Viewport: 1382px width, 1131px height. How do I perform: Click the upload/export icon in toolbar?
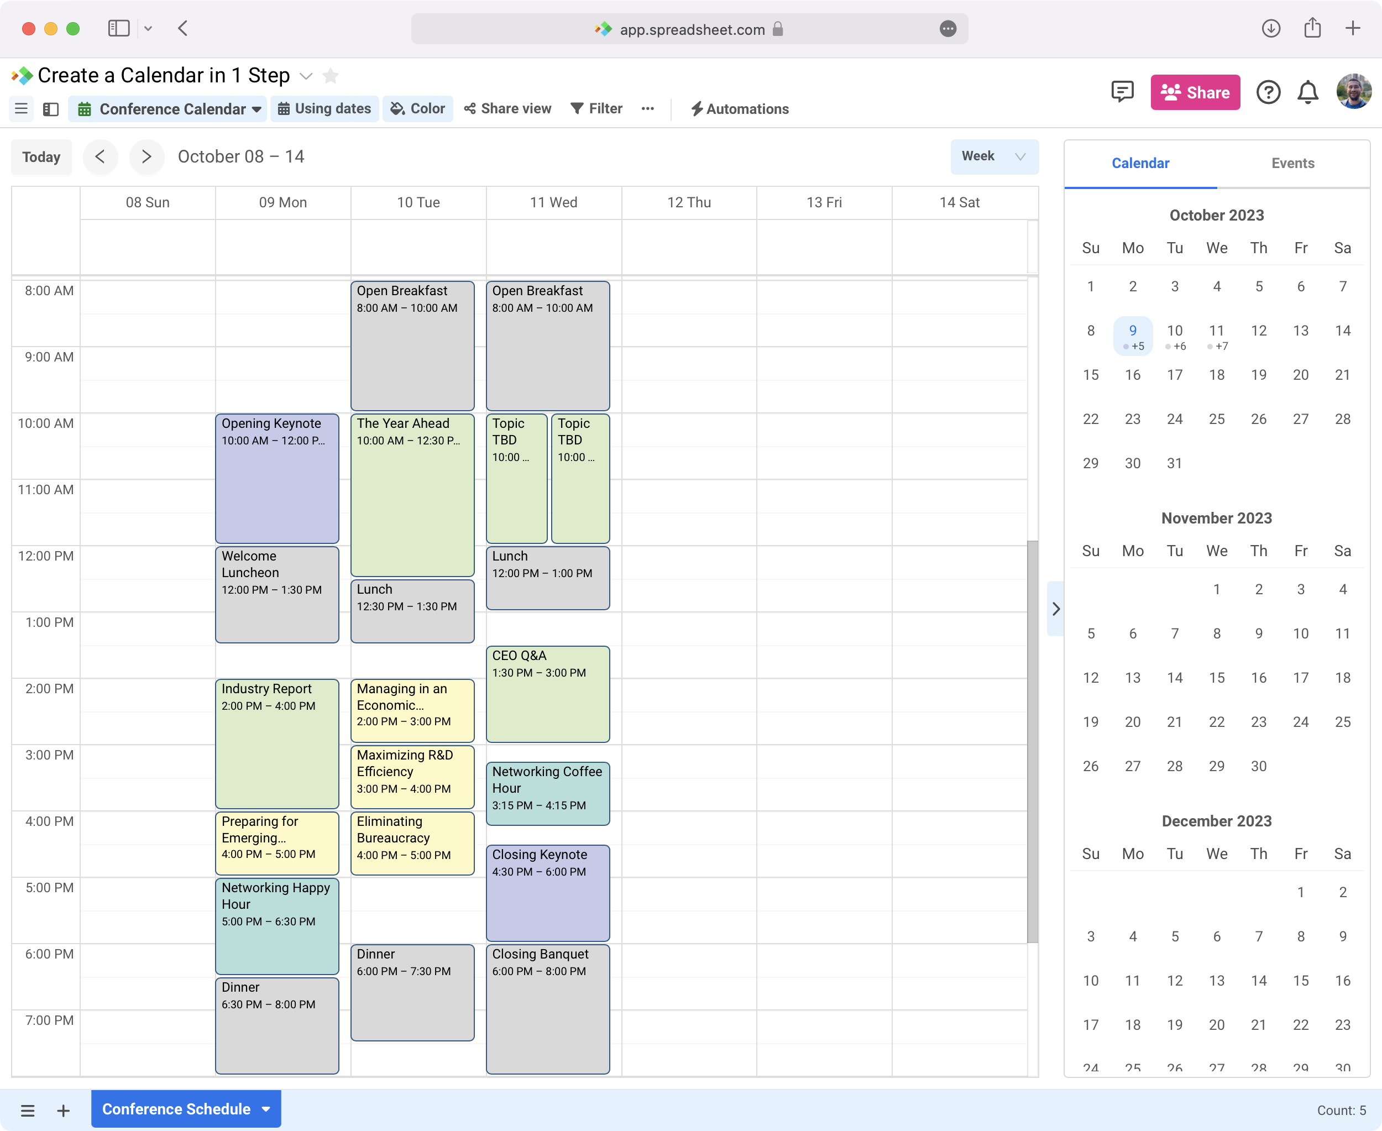1312,28
